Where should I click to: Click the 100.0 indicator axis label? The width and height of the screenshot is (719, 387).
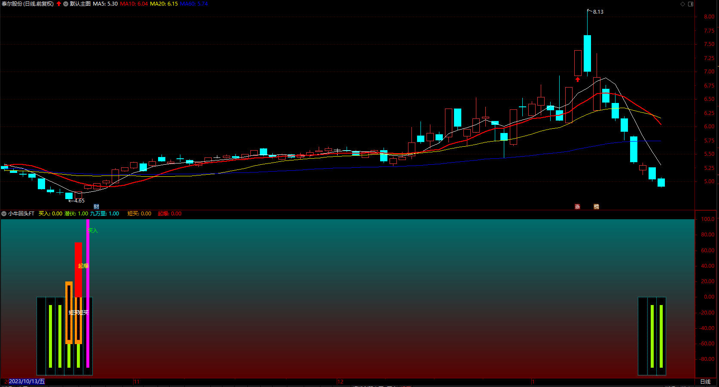point(708,219)
